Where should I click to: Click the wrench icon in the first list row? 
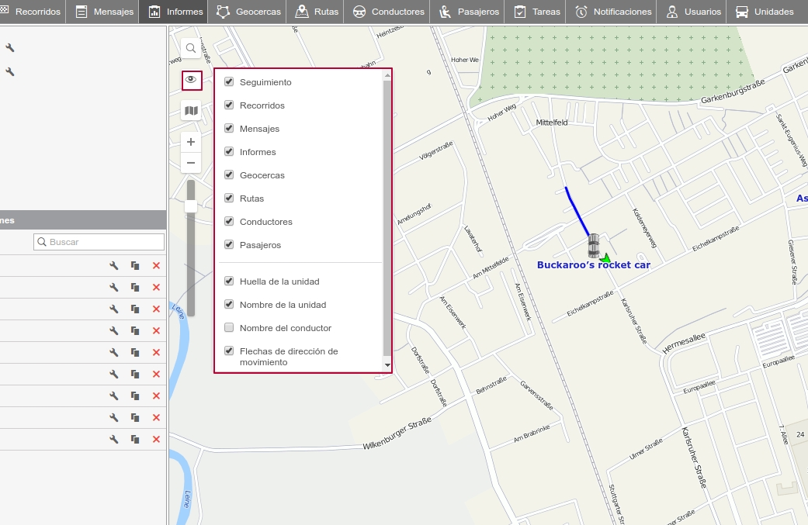(113, 266)
